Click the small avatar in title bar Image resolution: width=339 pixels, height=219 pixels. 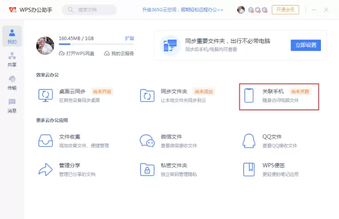241,10
